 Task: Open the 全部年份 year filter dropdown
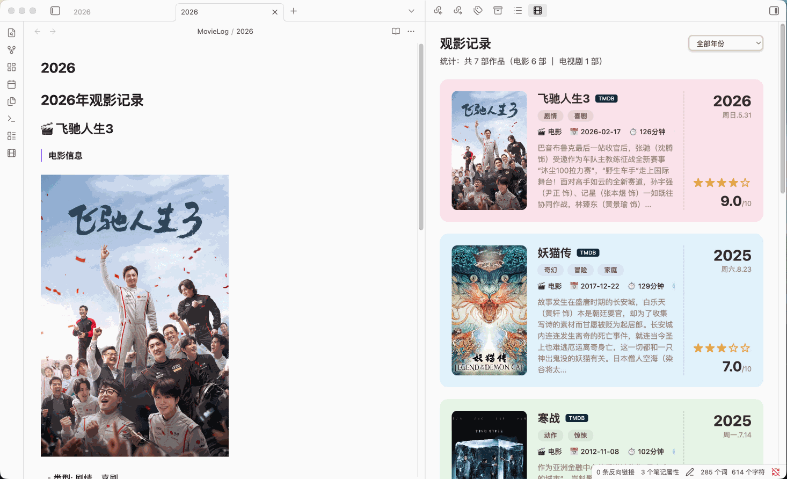coord(726,43)
